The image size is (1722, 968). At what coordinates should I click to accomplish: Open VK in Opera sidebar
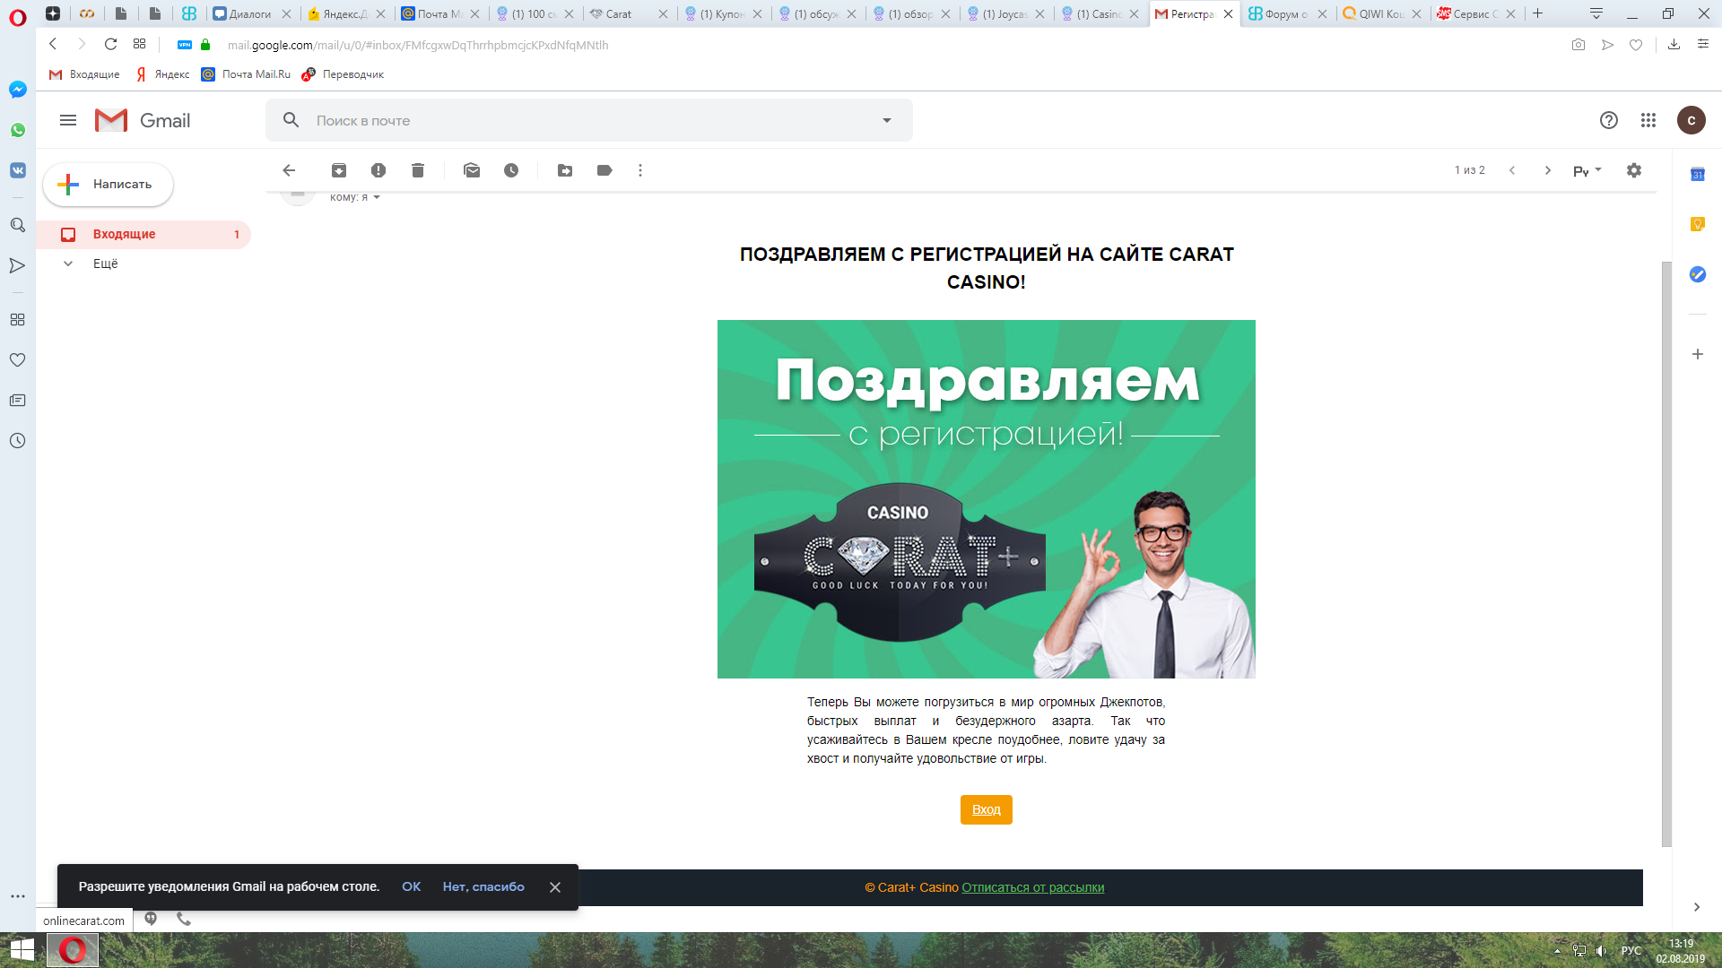click(18, 170)
